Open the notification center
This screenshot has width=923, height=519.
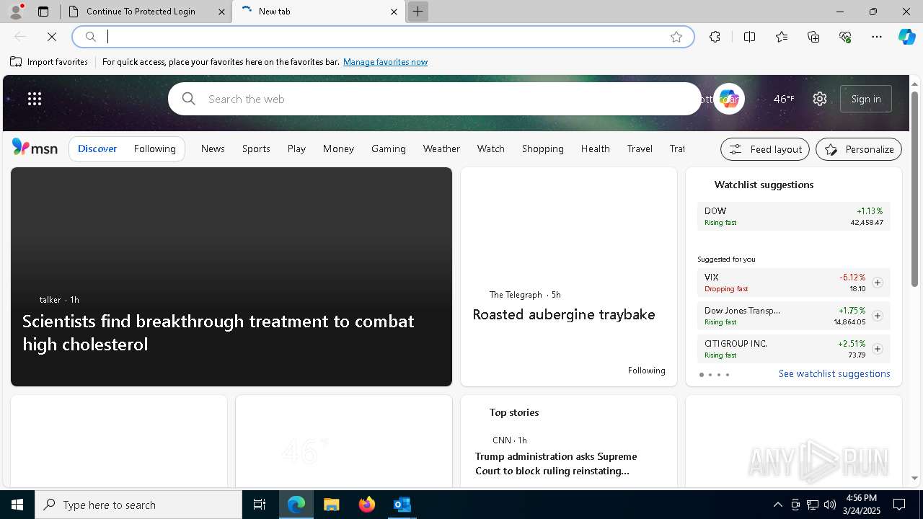899,505
